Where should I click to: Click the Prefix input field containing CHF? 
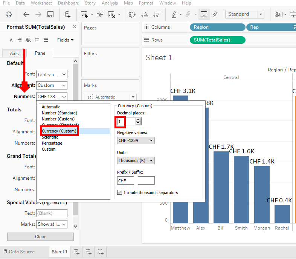point(125,181)
